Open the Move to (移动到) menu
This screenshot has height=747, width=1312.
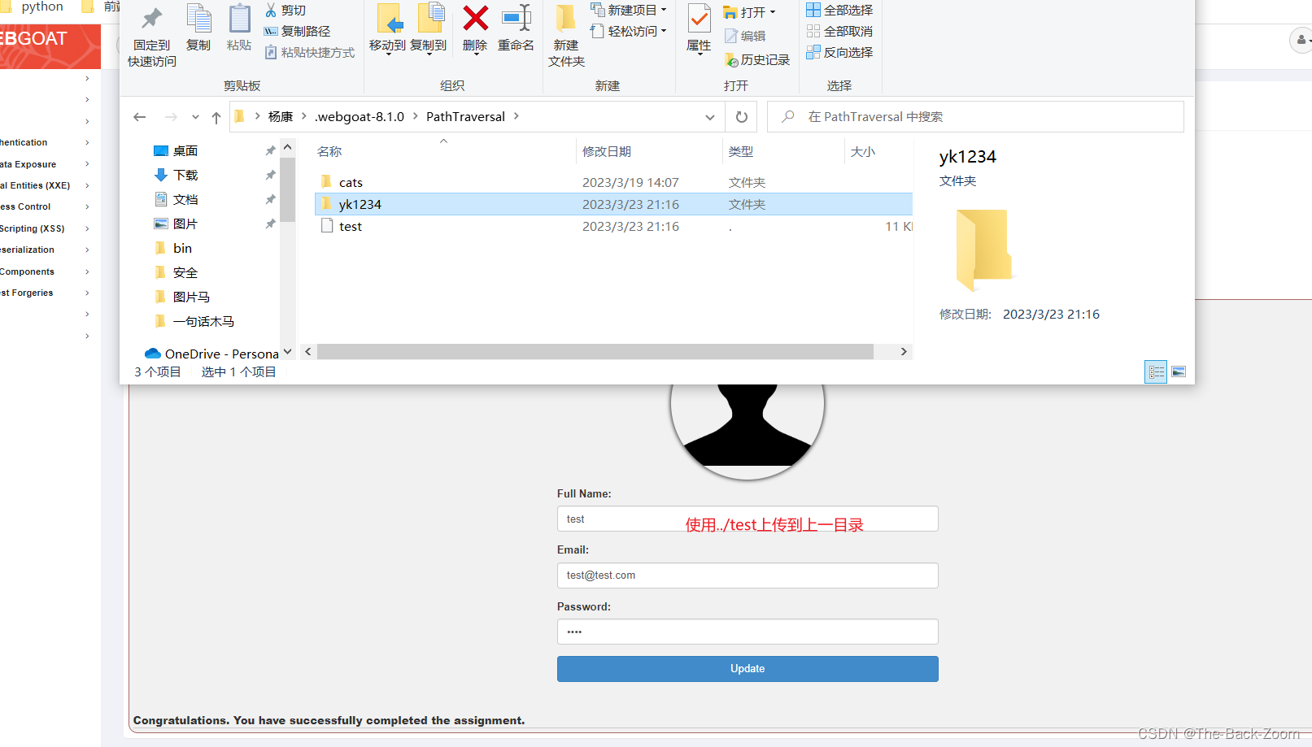pyautogui.click(x=387, y=30)
